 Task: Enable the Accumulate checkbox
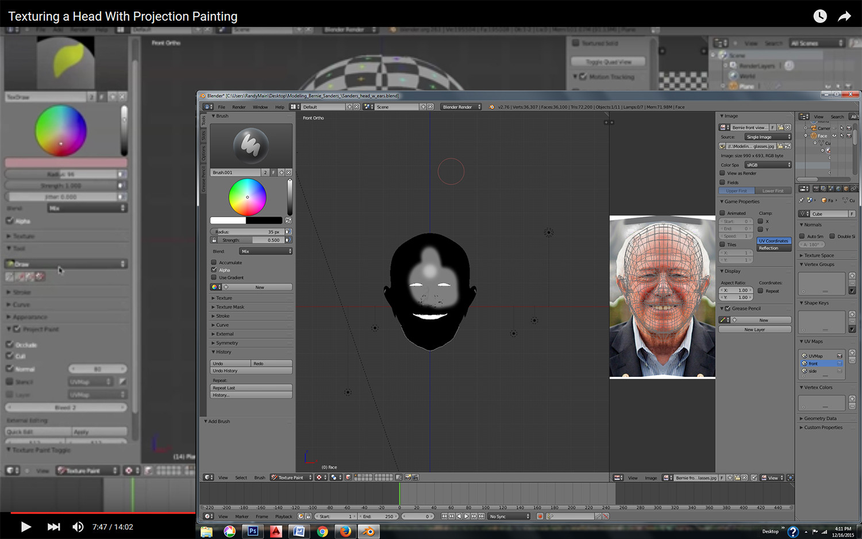[x=214, y=262]
